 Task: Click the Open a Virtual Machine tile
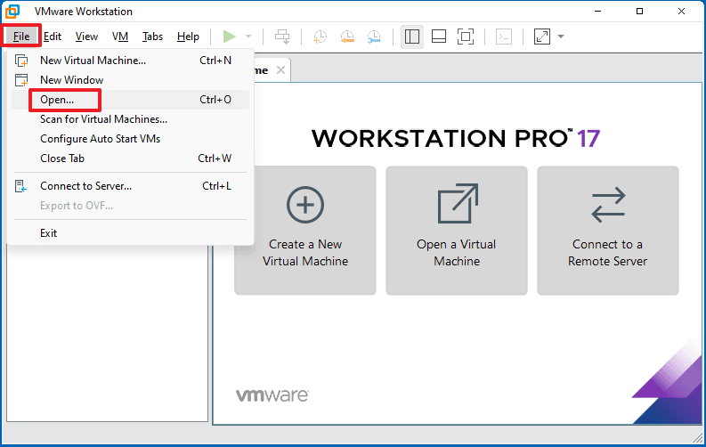pyautogui.click(x=456, y=230)
